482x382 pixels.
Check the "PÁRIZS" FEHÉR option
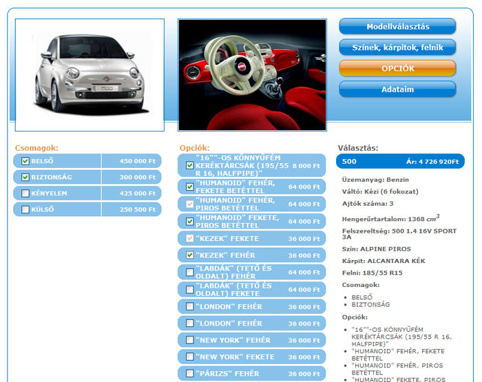click(189, 373)
